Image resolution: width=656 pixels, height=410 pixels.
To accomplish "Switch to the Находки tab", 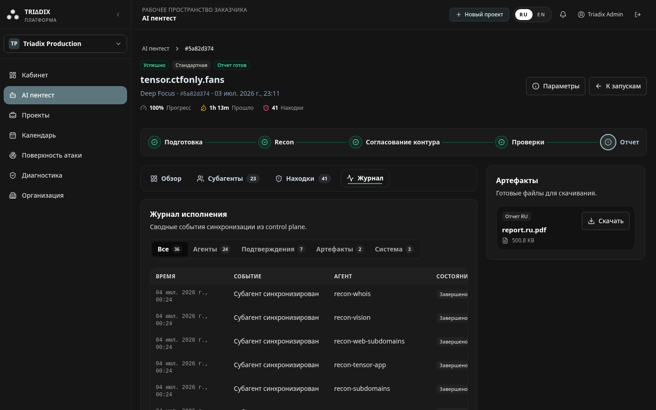I will click(302, 179).
